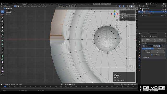Select the Scale tool
The width and height of the screenshot is (167, 94).
[x=2, y=24]
